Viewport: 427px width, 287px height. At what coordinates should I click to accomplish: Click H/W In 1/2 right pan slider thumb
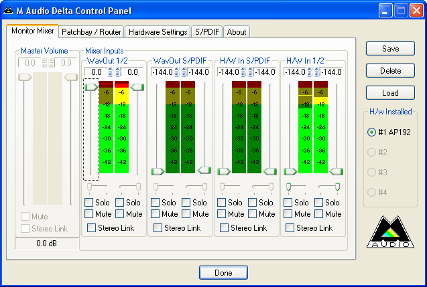(x=337, y=187)
